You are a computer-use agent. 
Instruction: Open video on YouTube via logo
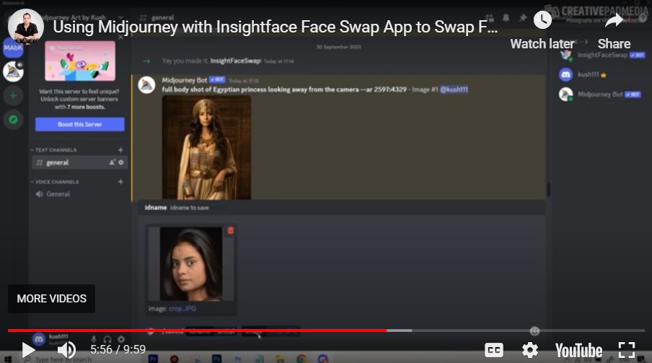[578, 350]
